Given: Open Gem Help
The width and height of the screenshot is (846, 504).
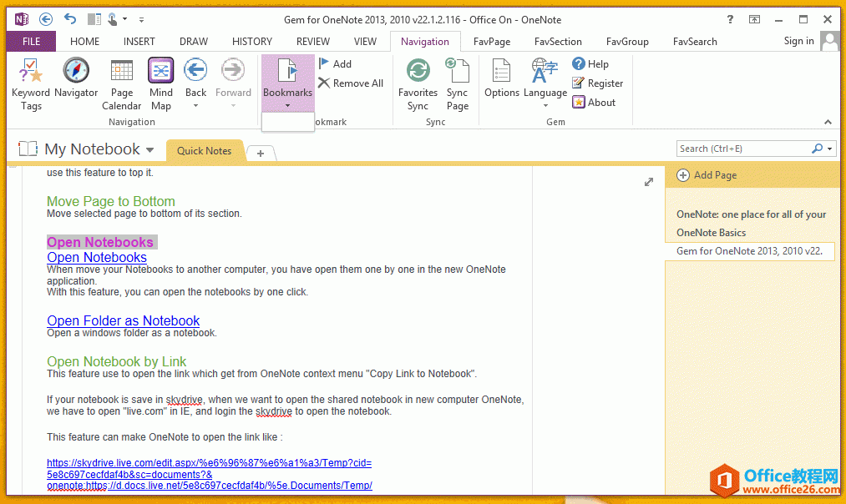Looking at the screenshot, I should (x=590, y=63).
